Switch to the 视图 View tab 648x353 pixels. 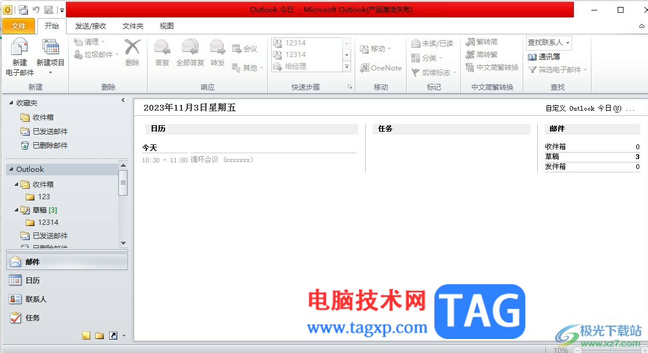[x=167, y=26]
